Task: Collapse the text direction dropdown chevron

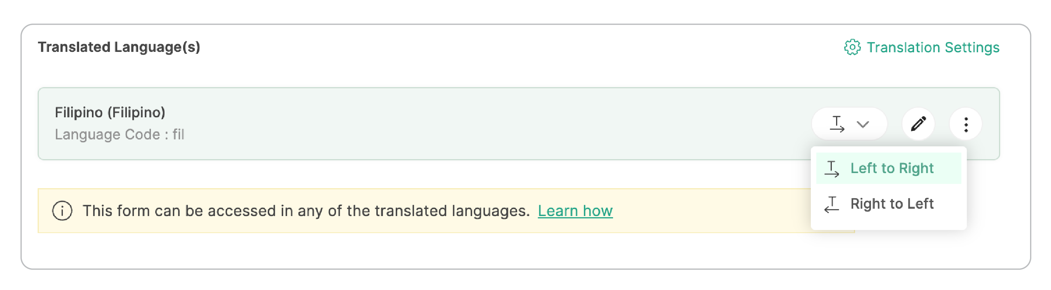Action: coord(862,124)
